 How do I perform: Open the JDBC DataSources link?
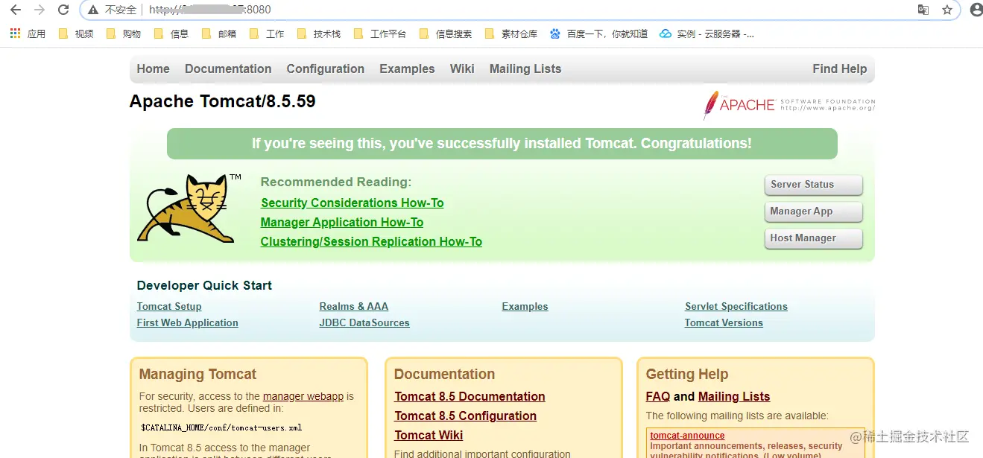pyautogui.click(x=364, y=322)
